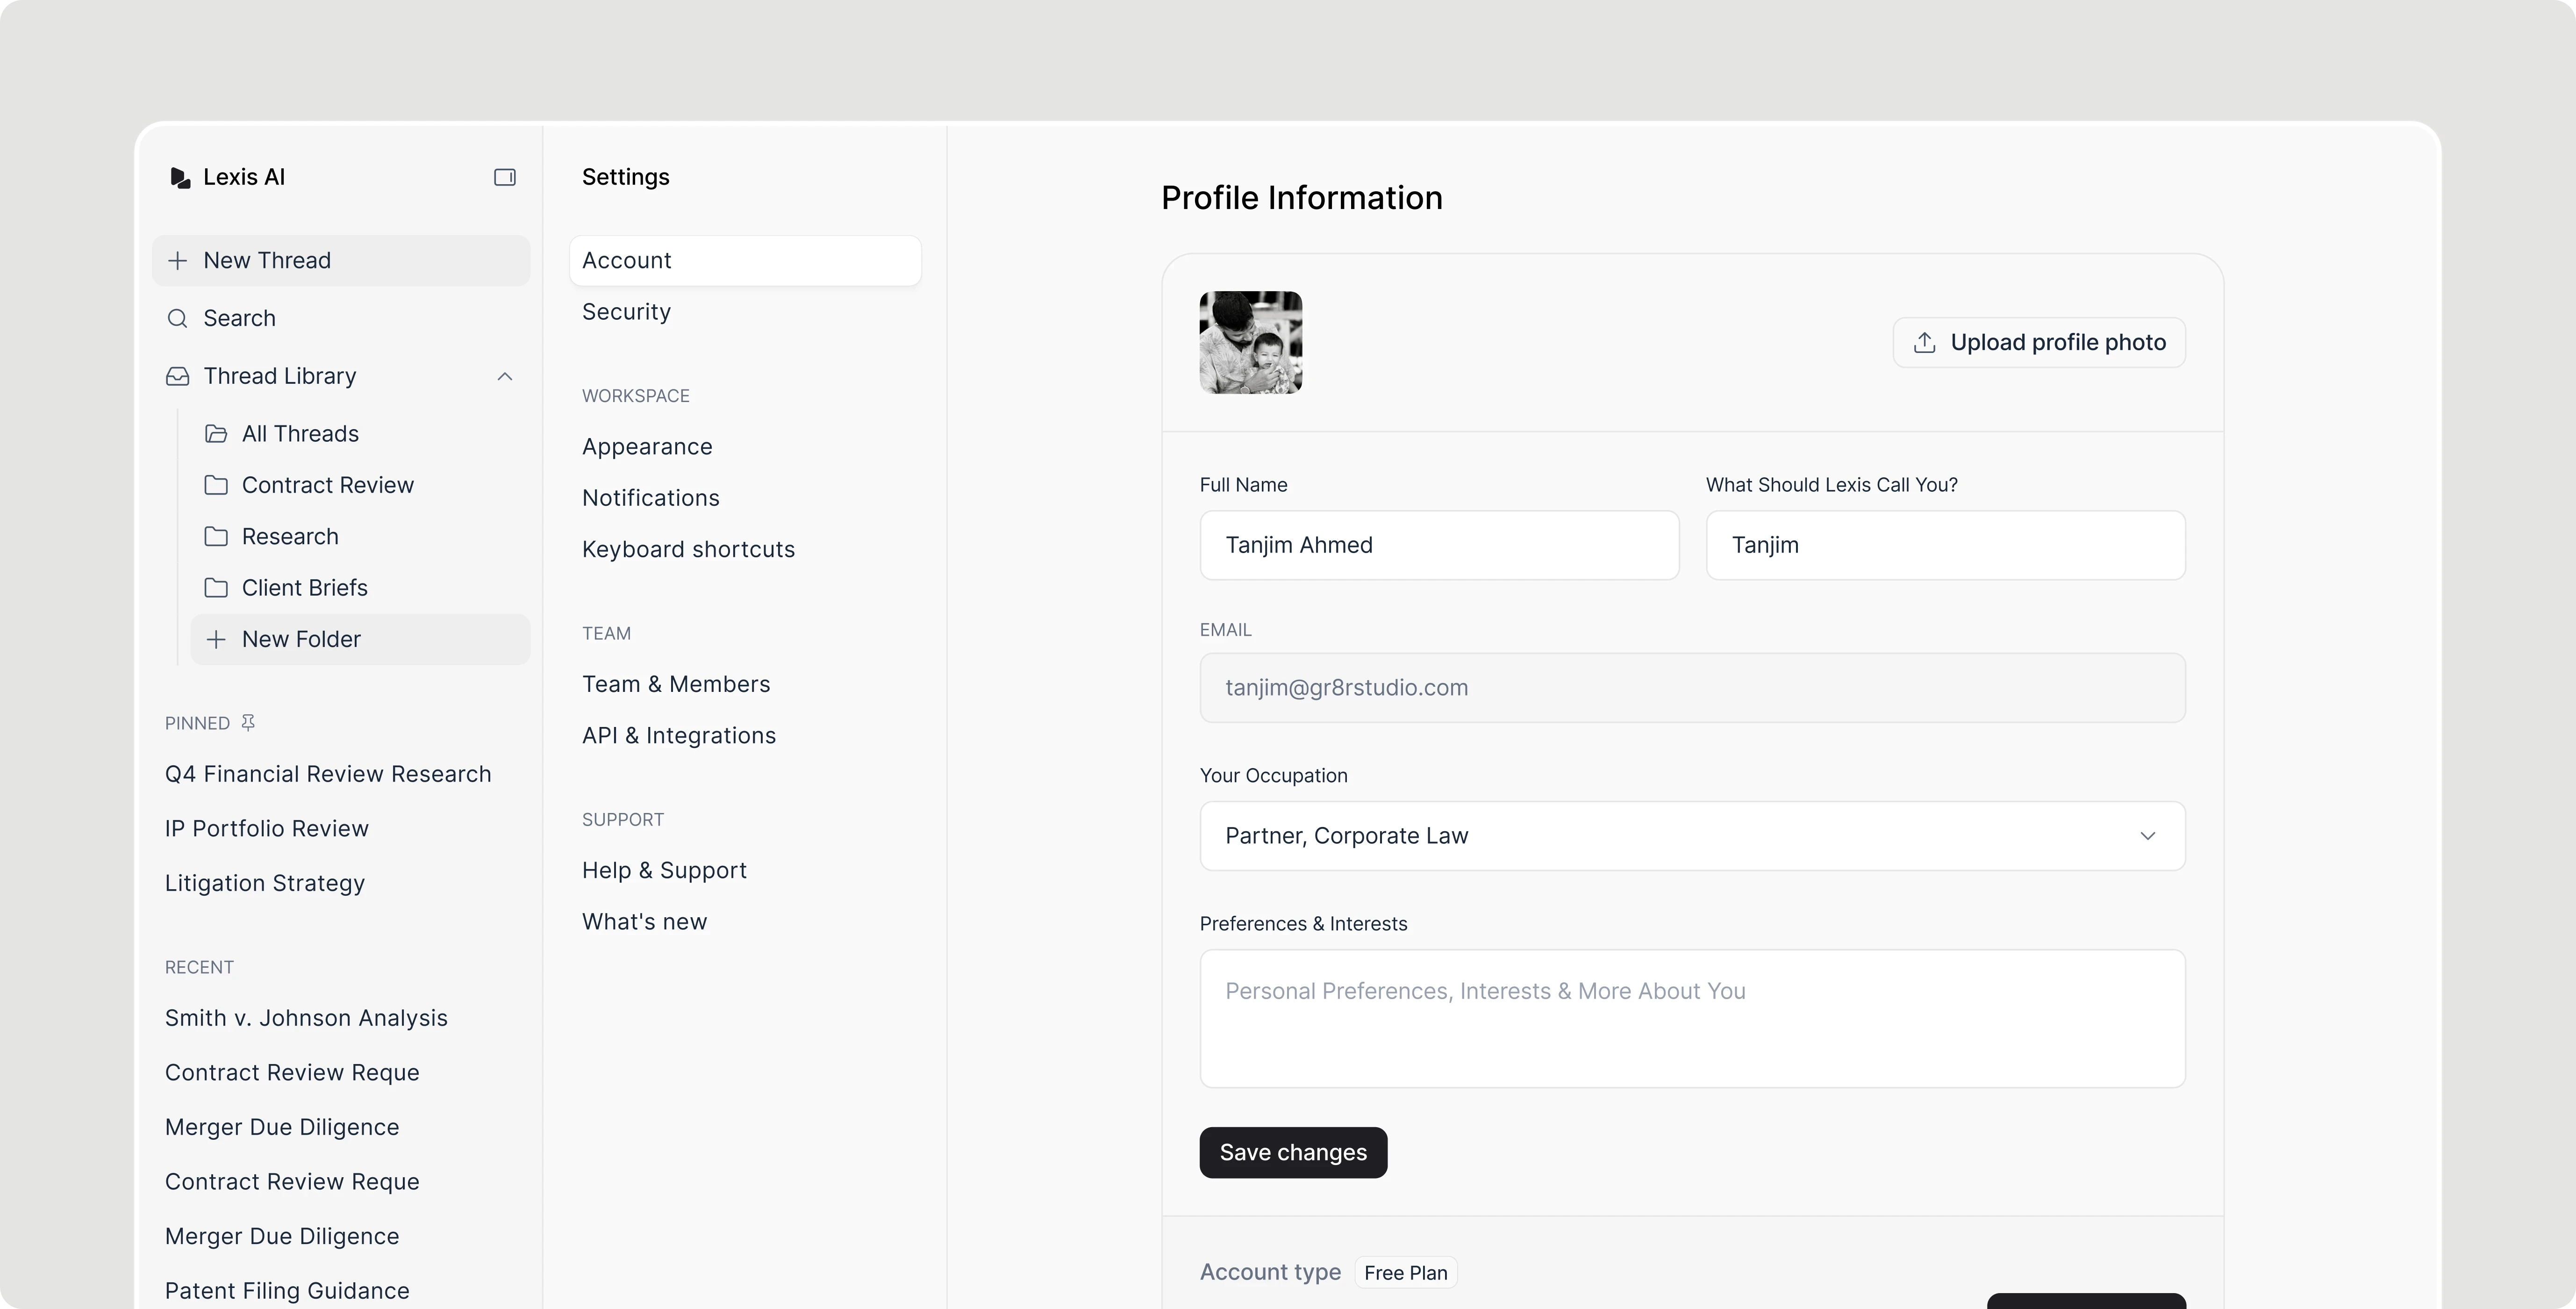Open Notifications settings

click(651, 498)
